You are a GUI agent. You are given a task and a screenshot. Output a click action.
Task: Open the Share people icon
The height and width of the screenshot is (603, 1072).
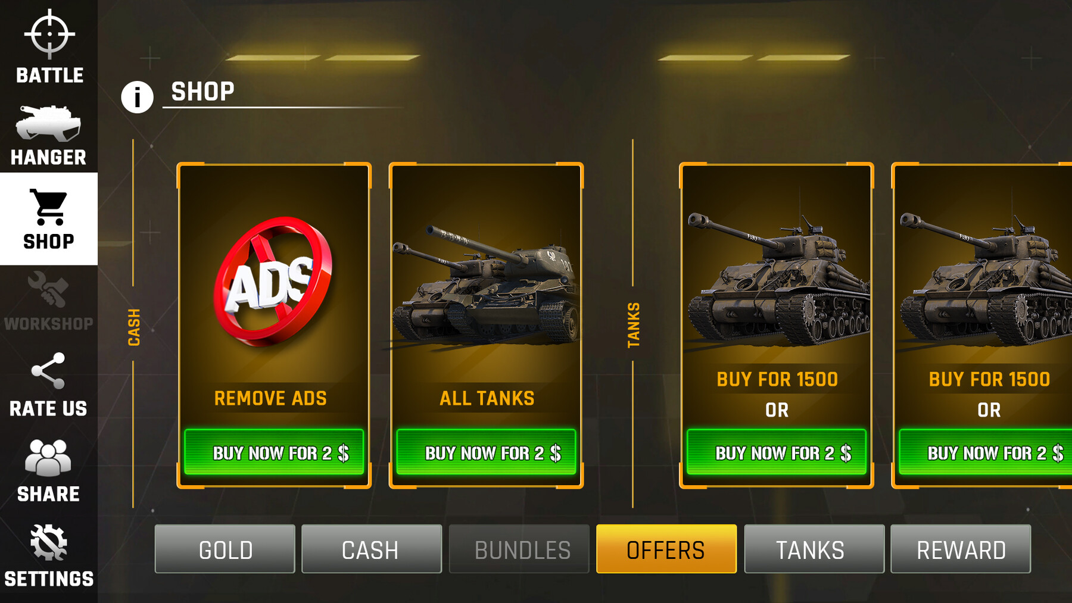pos(48,458)
